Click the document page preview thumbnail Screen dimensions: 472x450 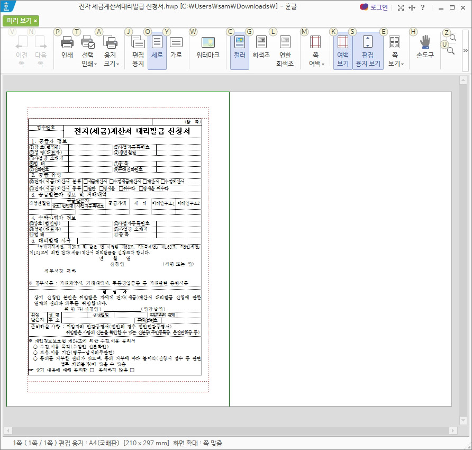[x=118, y=249]
